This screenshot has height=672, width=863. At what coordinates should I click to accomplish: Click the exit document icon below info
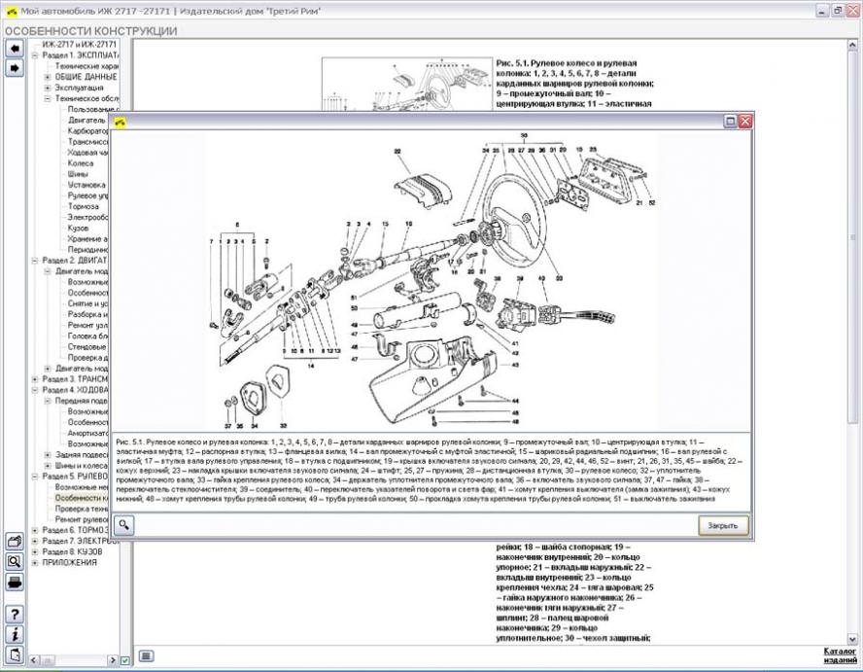pos(15,654)
